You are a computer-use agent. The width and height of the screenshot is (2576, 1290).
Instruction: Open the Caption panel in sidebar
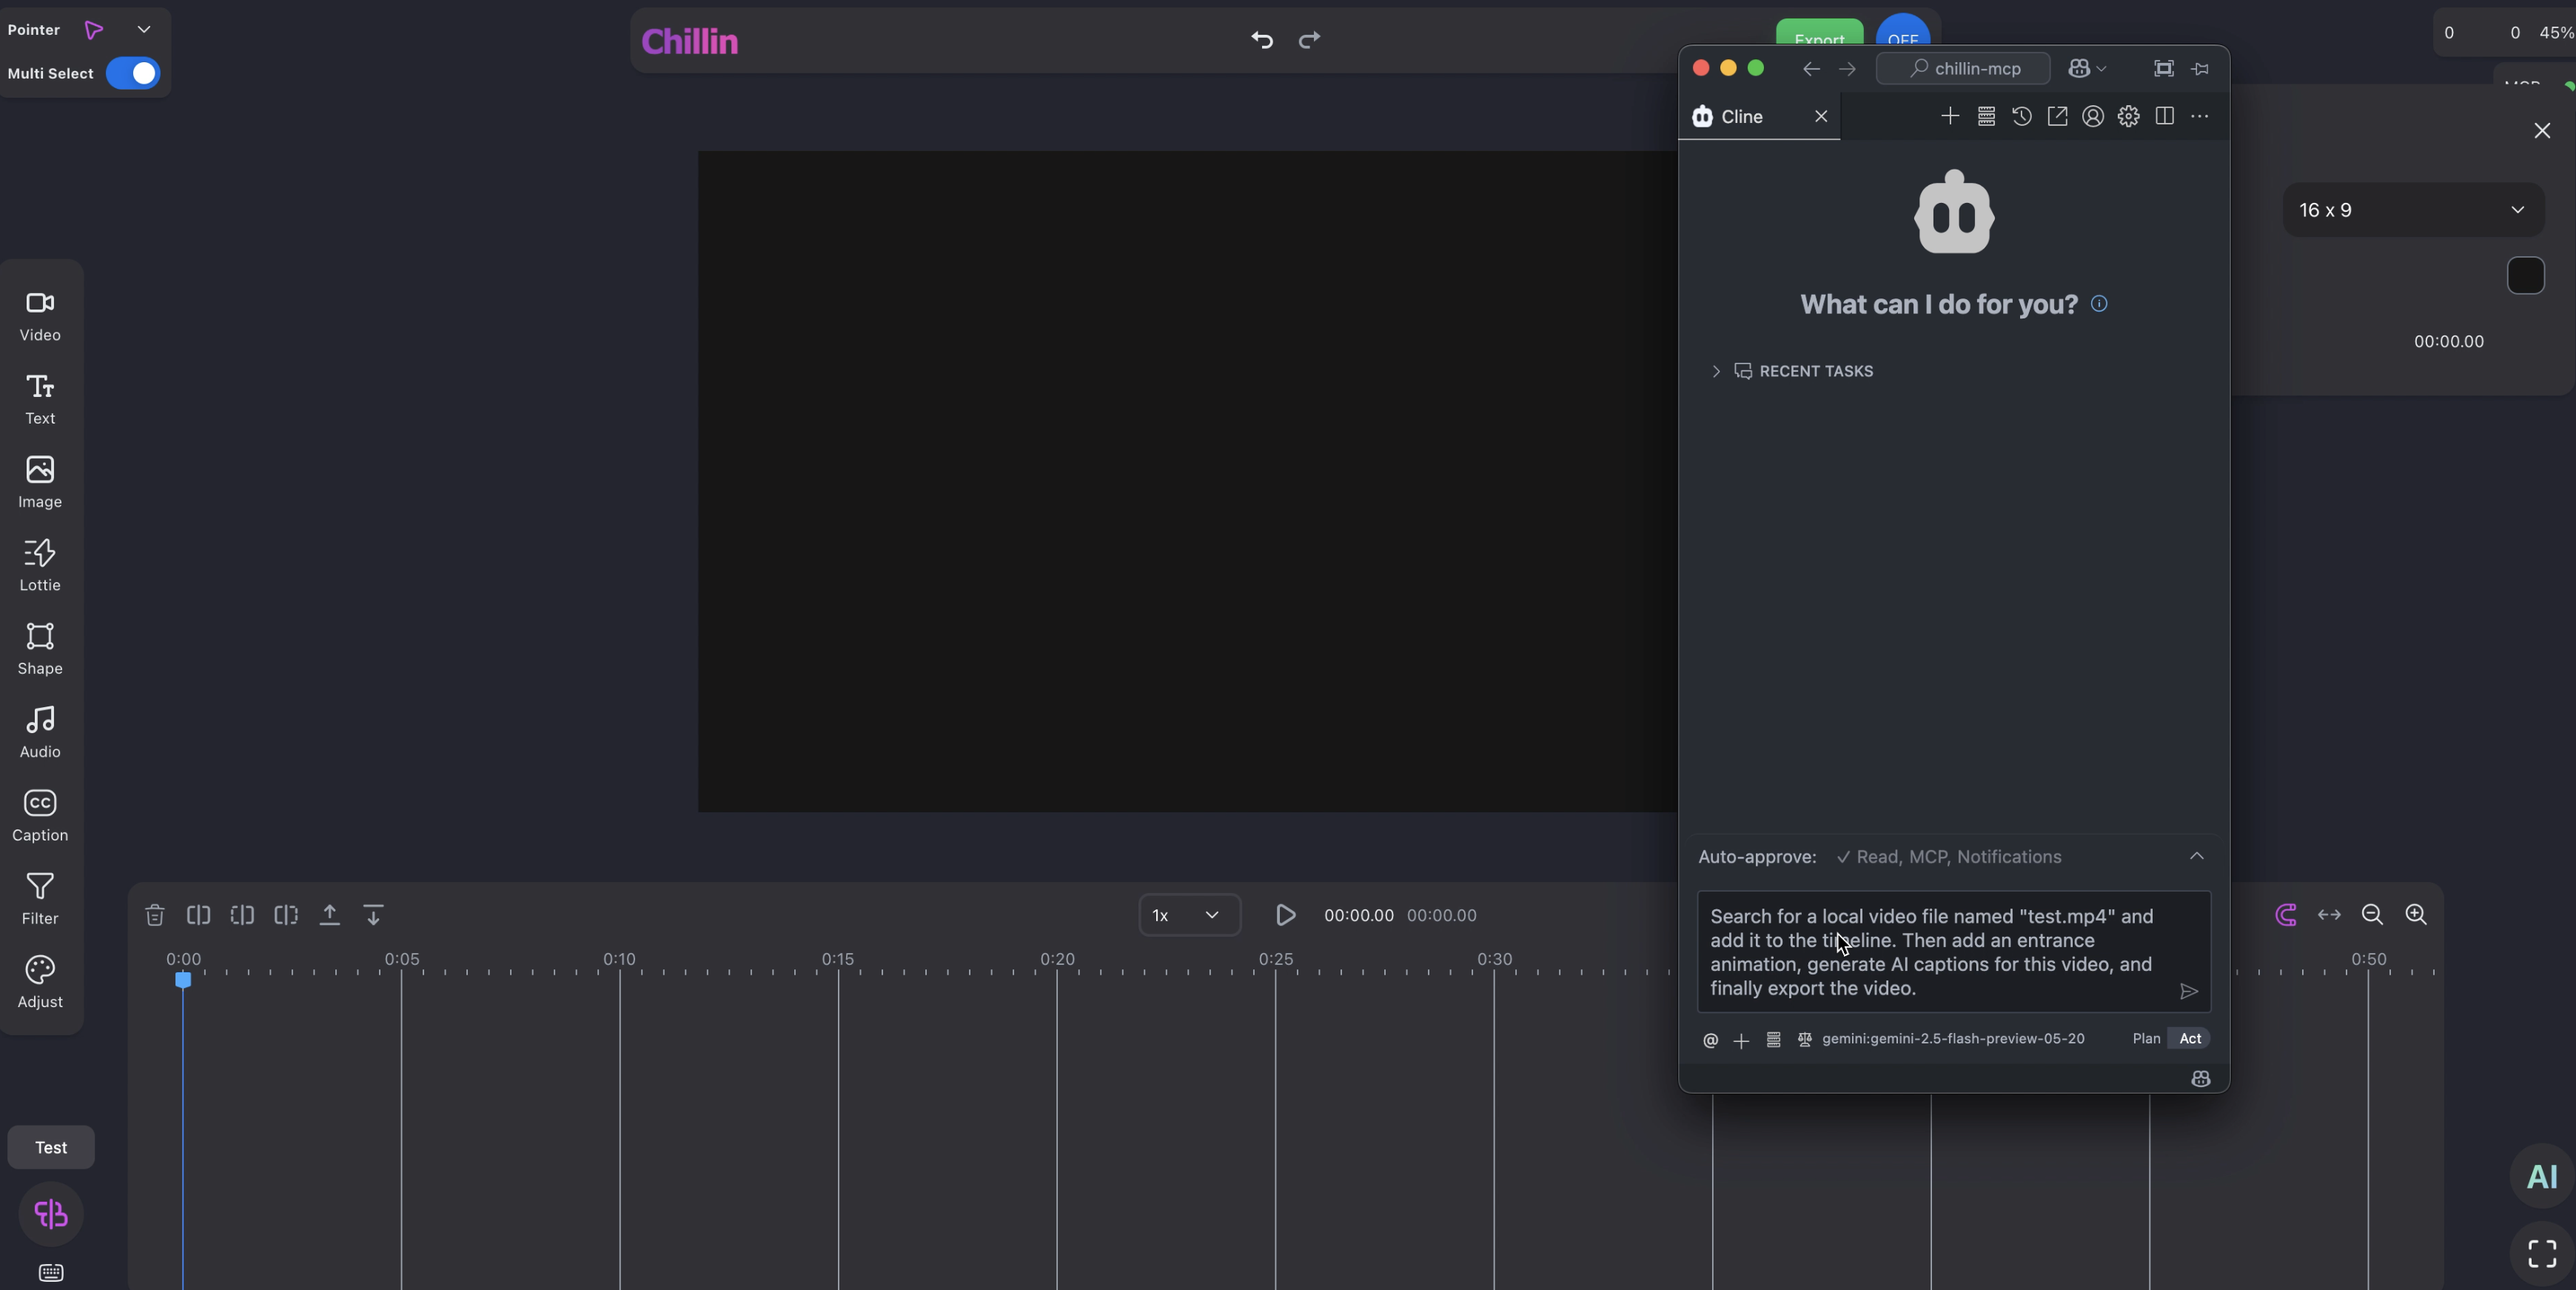tap(40, 815)
